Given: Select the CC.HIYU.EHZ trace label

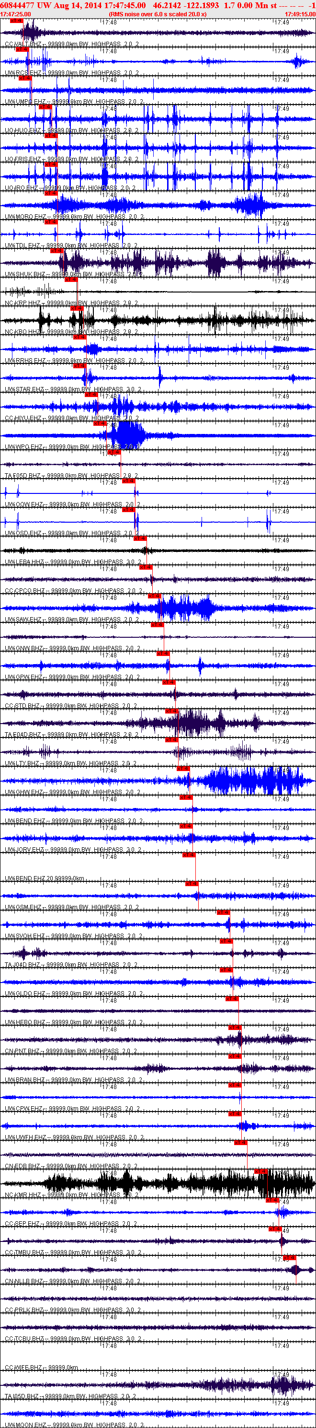Looking at the screenshot, I should click(x=72, y=418).
